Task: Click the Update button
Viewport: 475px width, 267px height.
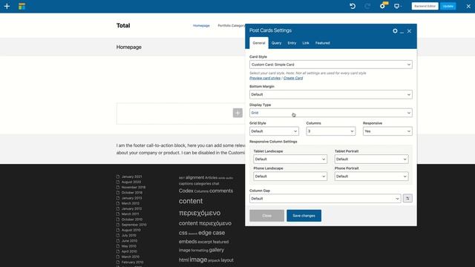Action: coord(448,6)
